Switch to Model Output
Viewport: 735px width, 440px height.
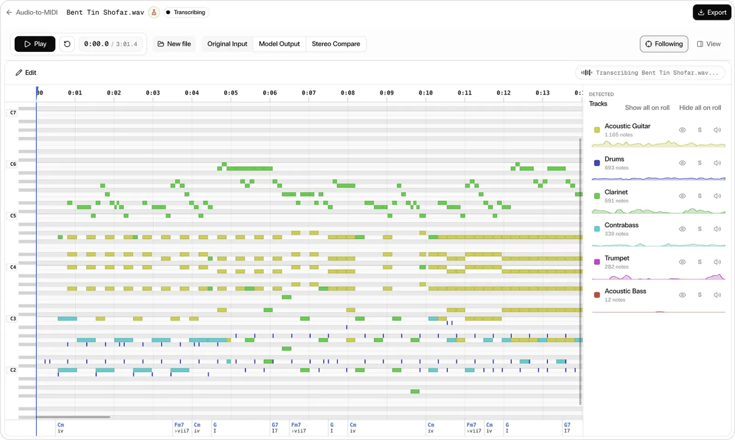pyautogui.click(x=279, y=44)
